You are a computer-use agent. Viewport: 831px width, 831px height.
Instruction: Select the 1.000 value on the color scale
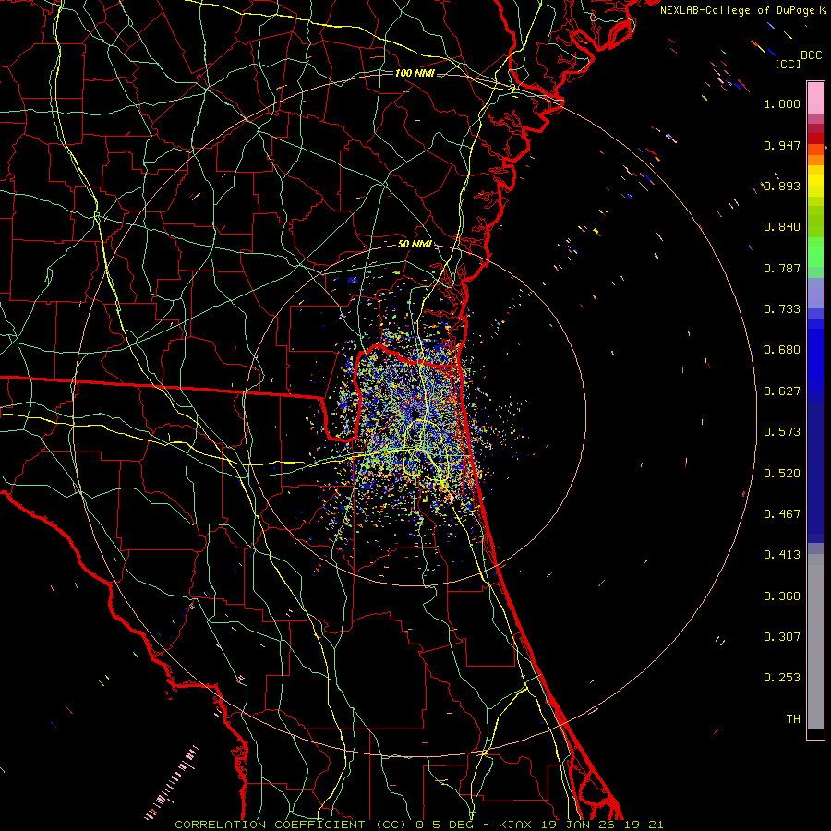pos(782,103)
